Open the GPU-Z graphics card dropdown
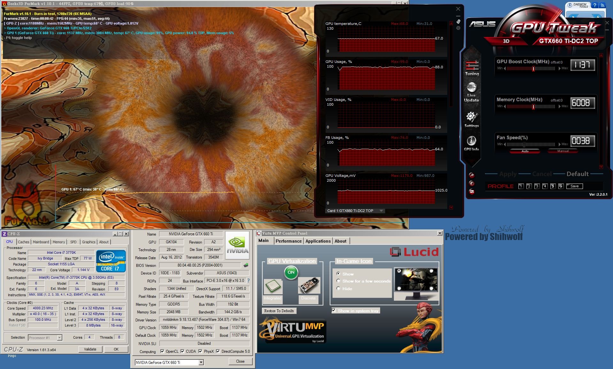 pos(201,362)
